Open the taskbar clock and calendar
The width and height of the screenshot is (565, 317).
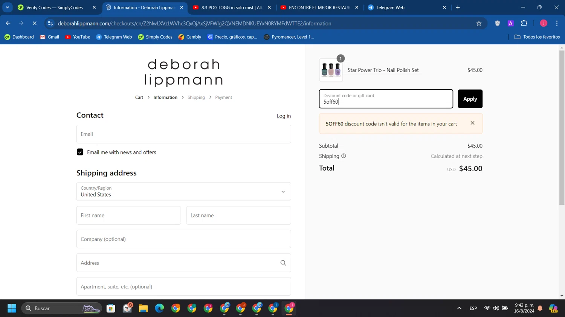click(524, 308)
